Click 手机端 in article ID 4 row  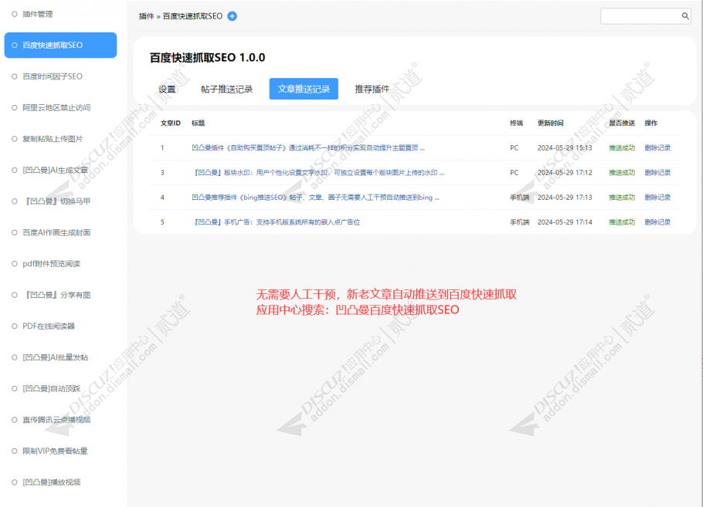[x=520, y=198]
